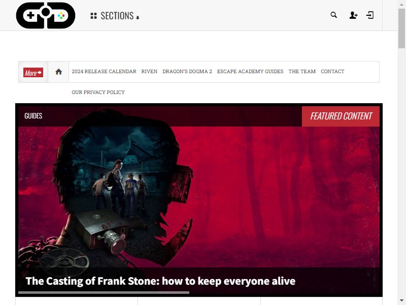The image size is (406, 305).
Task: Click the Guides category label
Action: [x=33, y=116]
